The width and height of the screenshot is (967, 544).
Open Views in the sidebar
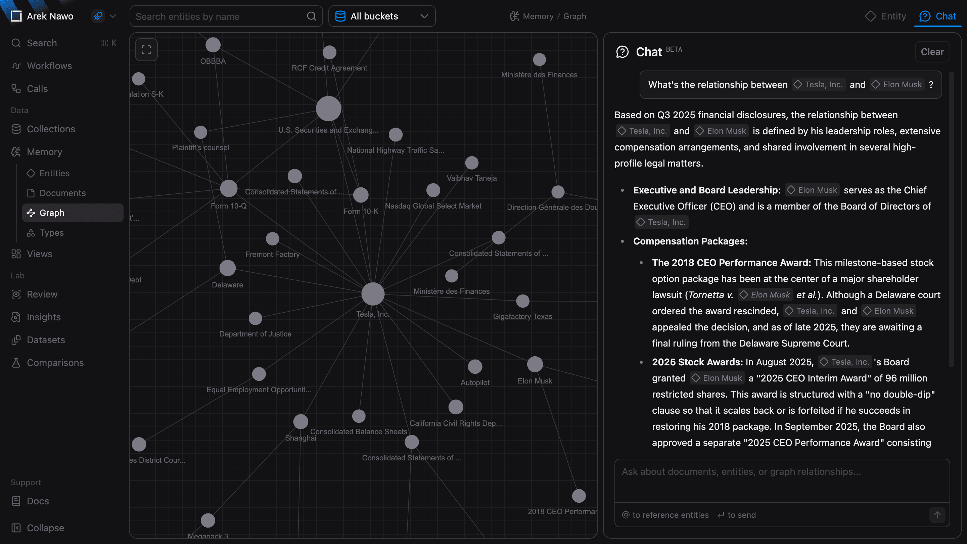(64, 254)
